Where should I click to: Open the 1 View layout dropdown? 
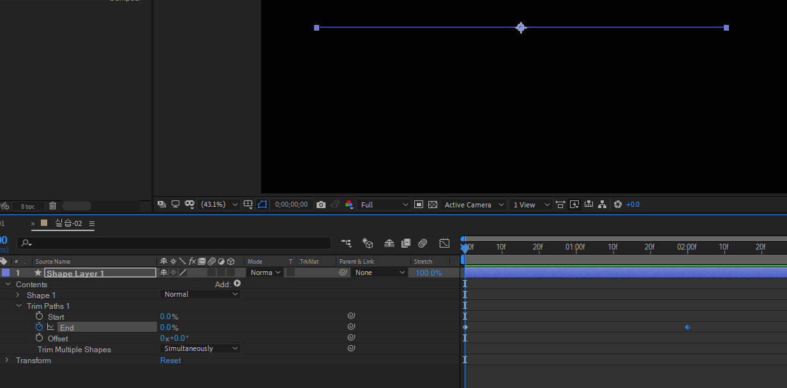coord(530,204)
